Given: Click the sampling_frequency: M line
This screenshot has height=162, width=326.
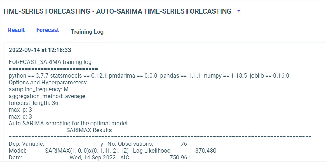Looking at the screenshot, I should click(39, 89).
